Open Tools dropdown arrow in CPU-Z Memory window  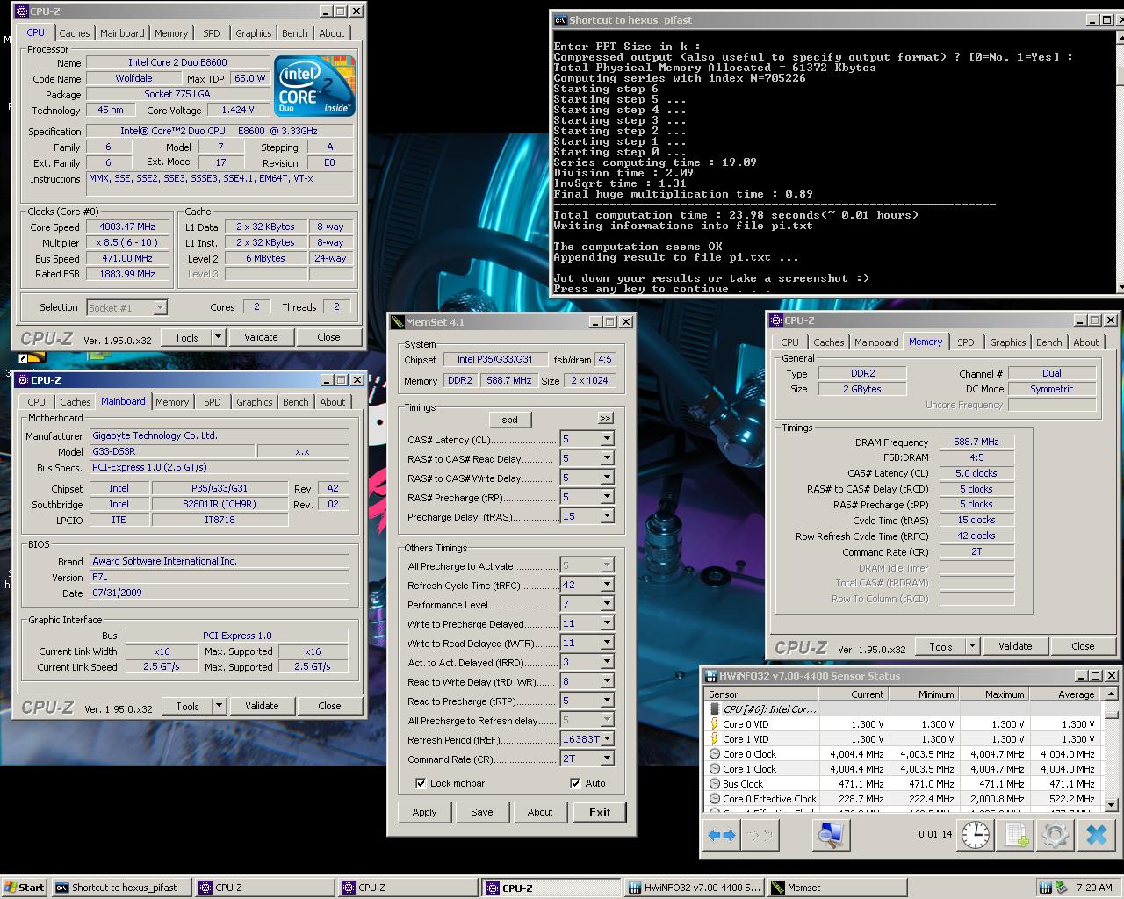pos(972,646)
